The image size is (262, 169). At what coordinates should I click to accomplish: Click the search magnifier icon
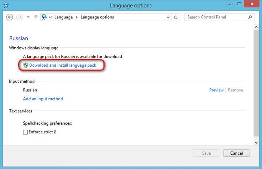(x=250, y=17)
